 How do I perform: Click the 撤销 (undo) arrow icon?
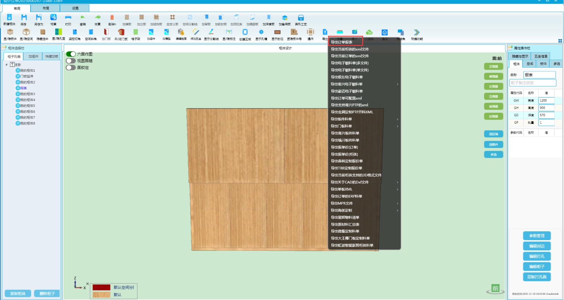[82, 18]
